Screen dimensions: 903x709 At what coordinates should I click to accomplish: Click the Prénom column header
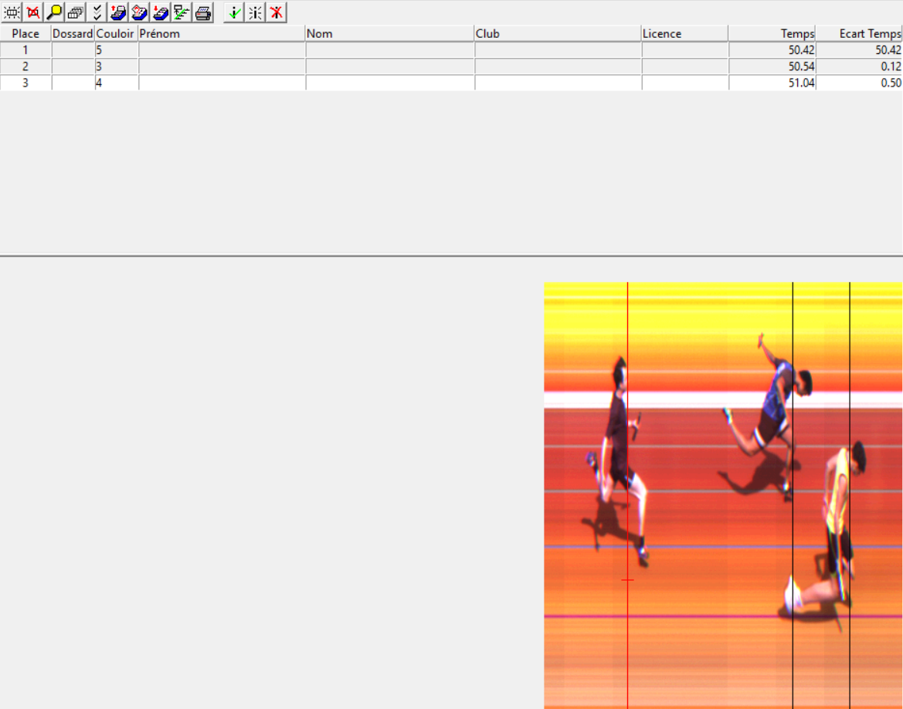[221, 33]
